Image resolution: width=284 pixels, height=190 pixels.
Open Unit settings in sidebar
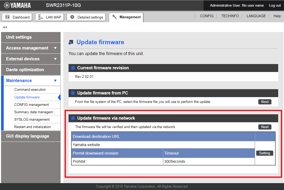coord(19,37)
